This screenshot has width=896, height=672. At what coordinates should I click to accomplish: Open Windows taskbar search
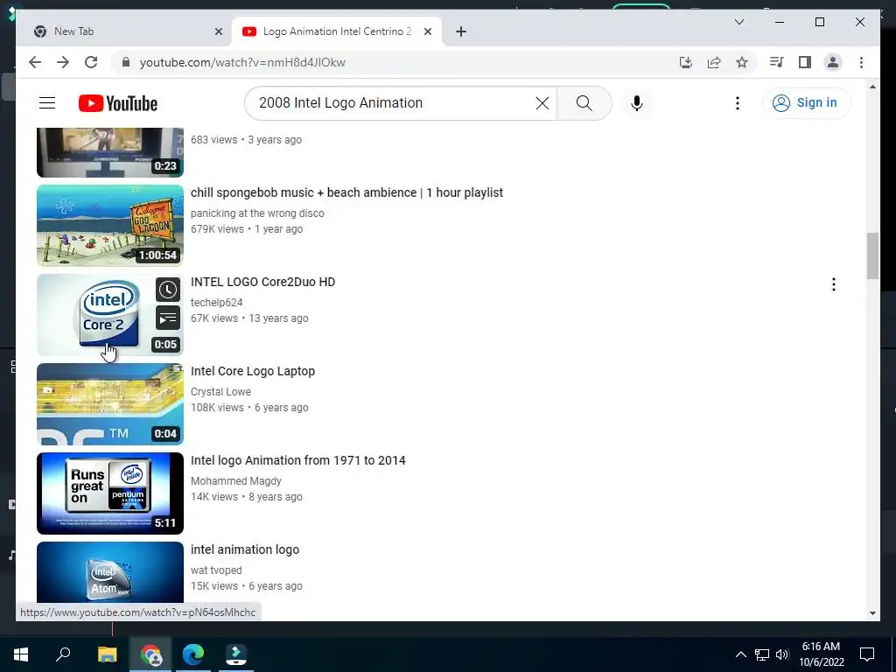coord(63,654)
